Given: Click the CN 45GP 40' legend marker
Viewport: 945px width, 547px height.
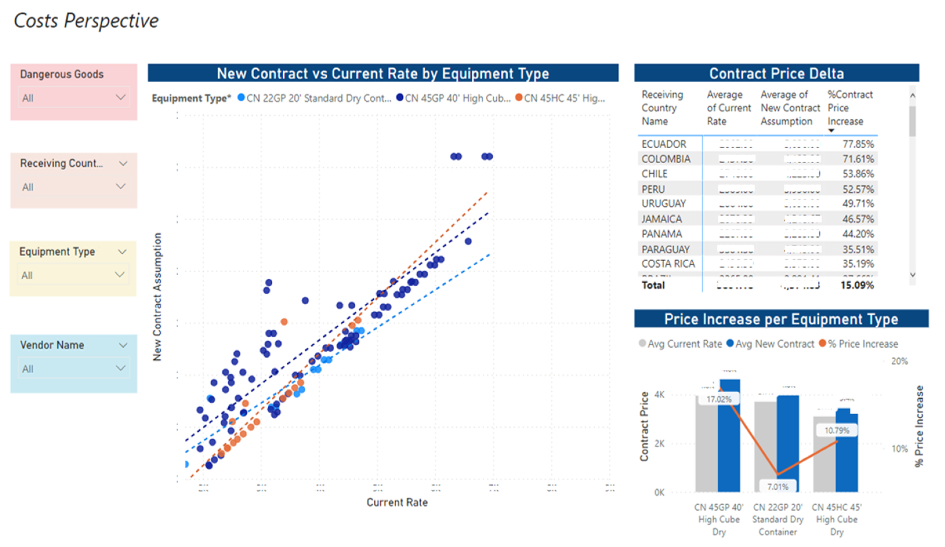Looking at the screenshot, I should pyautogui.click(x=400, y=98).
